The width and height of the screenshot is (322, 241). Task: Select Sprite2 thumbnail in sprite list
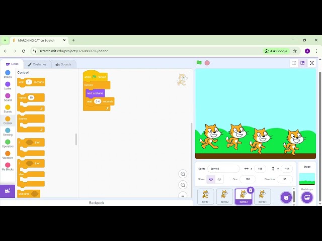[x=224, y=197]
